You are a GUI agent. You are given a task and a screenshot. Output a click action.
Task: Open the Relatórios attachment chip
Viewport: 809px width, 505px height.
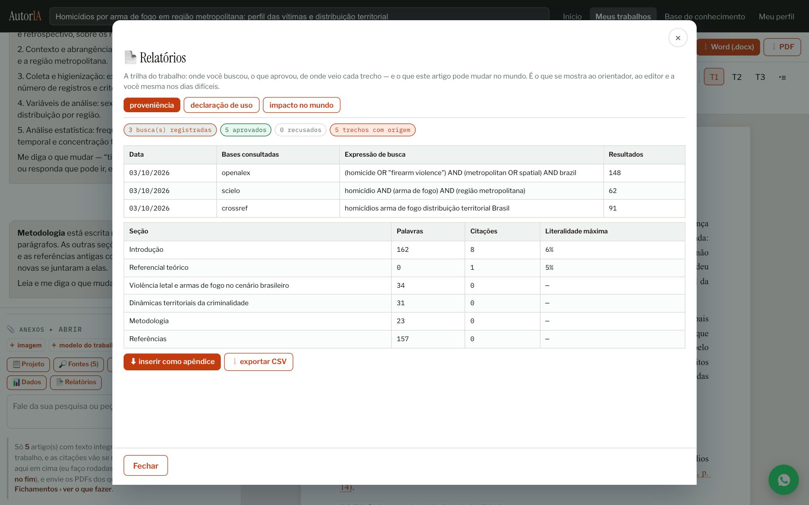coord(76,382)
